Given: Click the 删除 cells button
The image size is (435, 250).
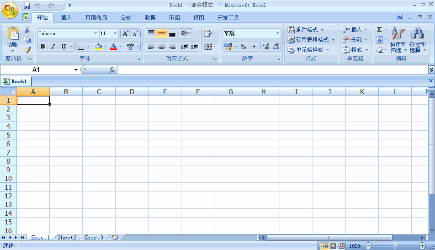Looking at the screenshot, I should pos(355,40).
